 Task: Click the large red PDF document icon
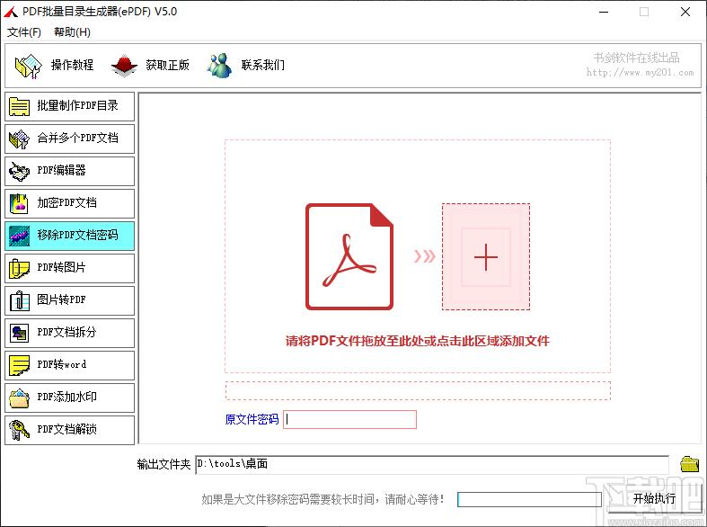pyautogui.click(x=349, y=256)
